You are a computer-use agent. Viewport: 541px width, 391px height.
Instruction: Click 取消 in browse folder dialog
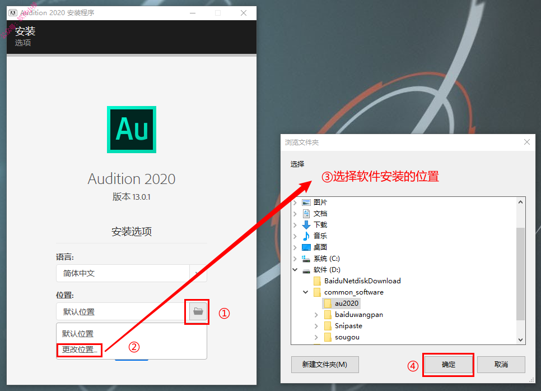[501, 365]
